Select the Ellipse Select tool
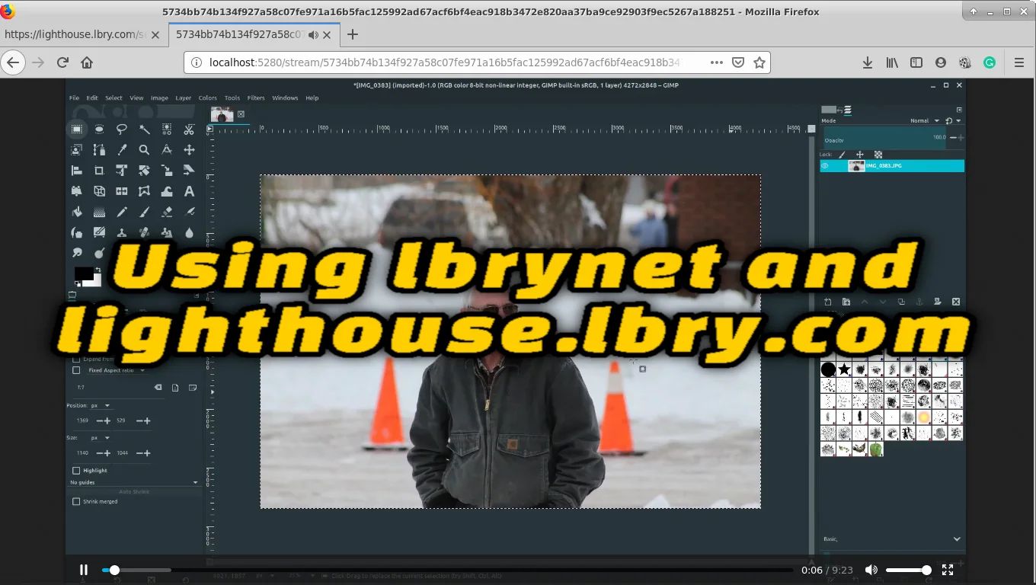Viewport: 1036px width, 585px height. [99, 129]
